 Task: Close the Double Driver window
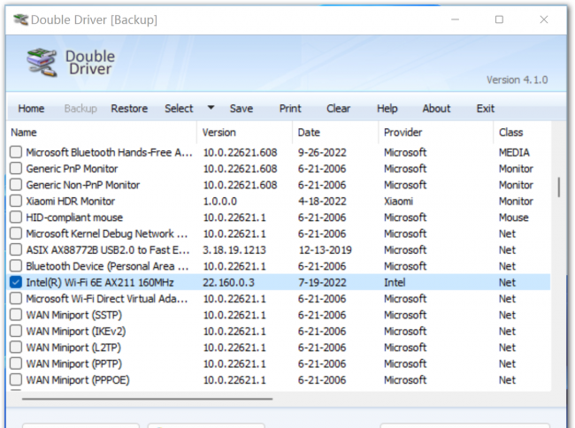(x=544, y=19)
